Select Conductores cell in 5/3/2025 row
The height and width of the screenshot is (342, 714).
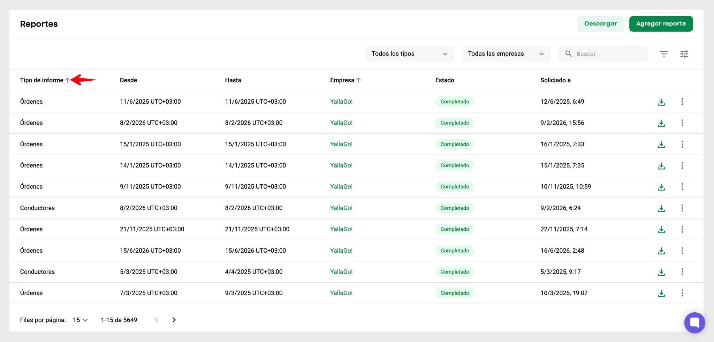click(x=37, y=272)
